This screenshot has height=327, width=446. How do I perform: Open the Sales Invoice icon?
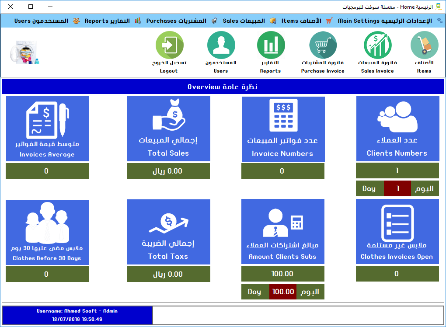tap(377, 46)
